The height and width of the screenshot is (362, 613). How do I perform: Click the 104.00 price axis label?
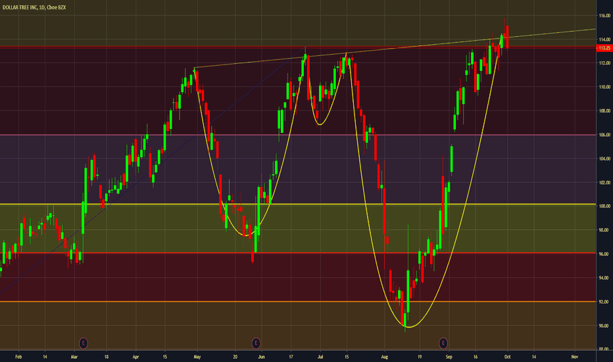pyautogui.click(x=604, y=159)
